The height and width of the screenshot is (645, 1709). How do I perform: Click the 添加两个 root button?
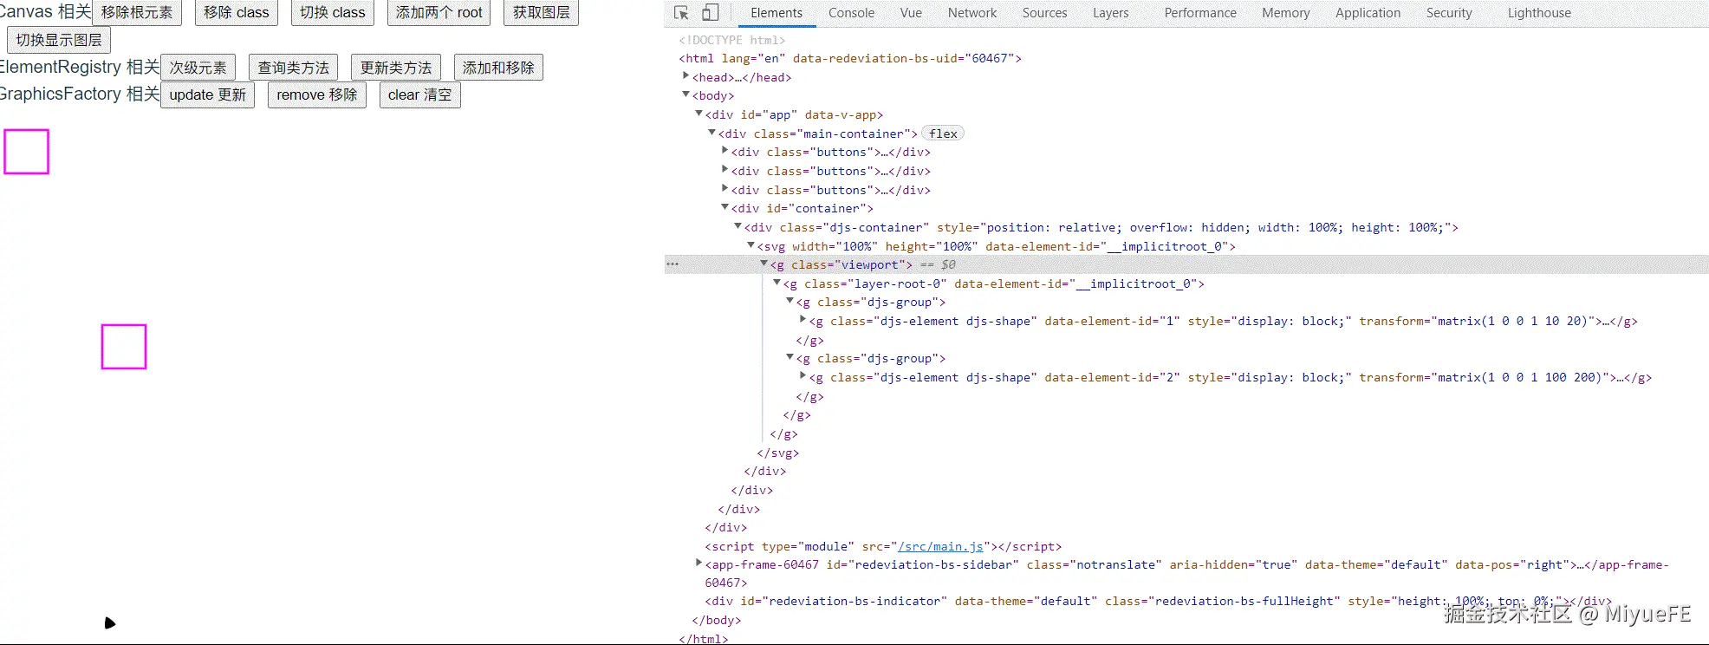coord(439,13)
